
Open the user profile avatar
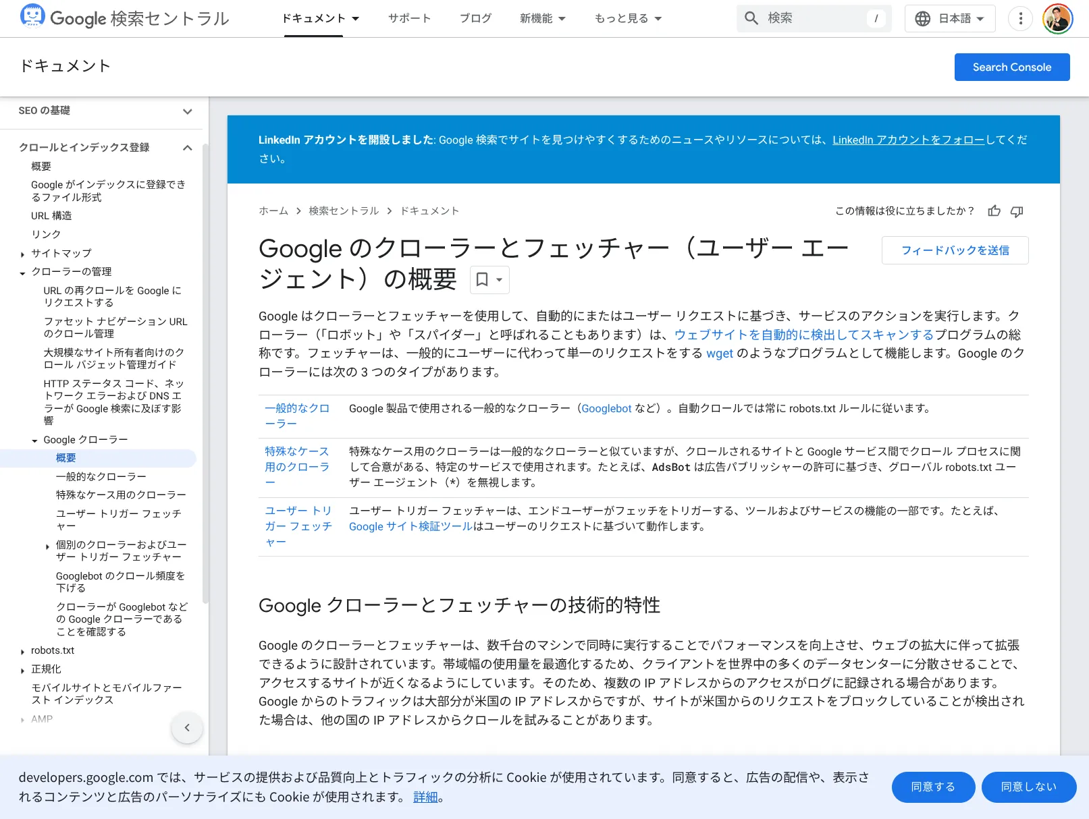1057,18
